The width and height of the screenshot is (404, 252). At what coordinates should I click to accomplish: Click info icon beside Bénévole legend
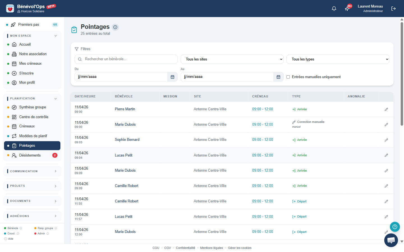21,228
